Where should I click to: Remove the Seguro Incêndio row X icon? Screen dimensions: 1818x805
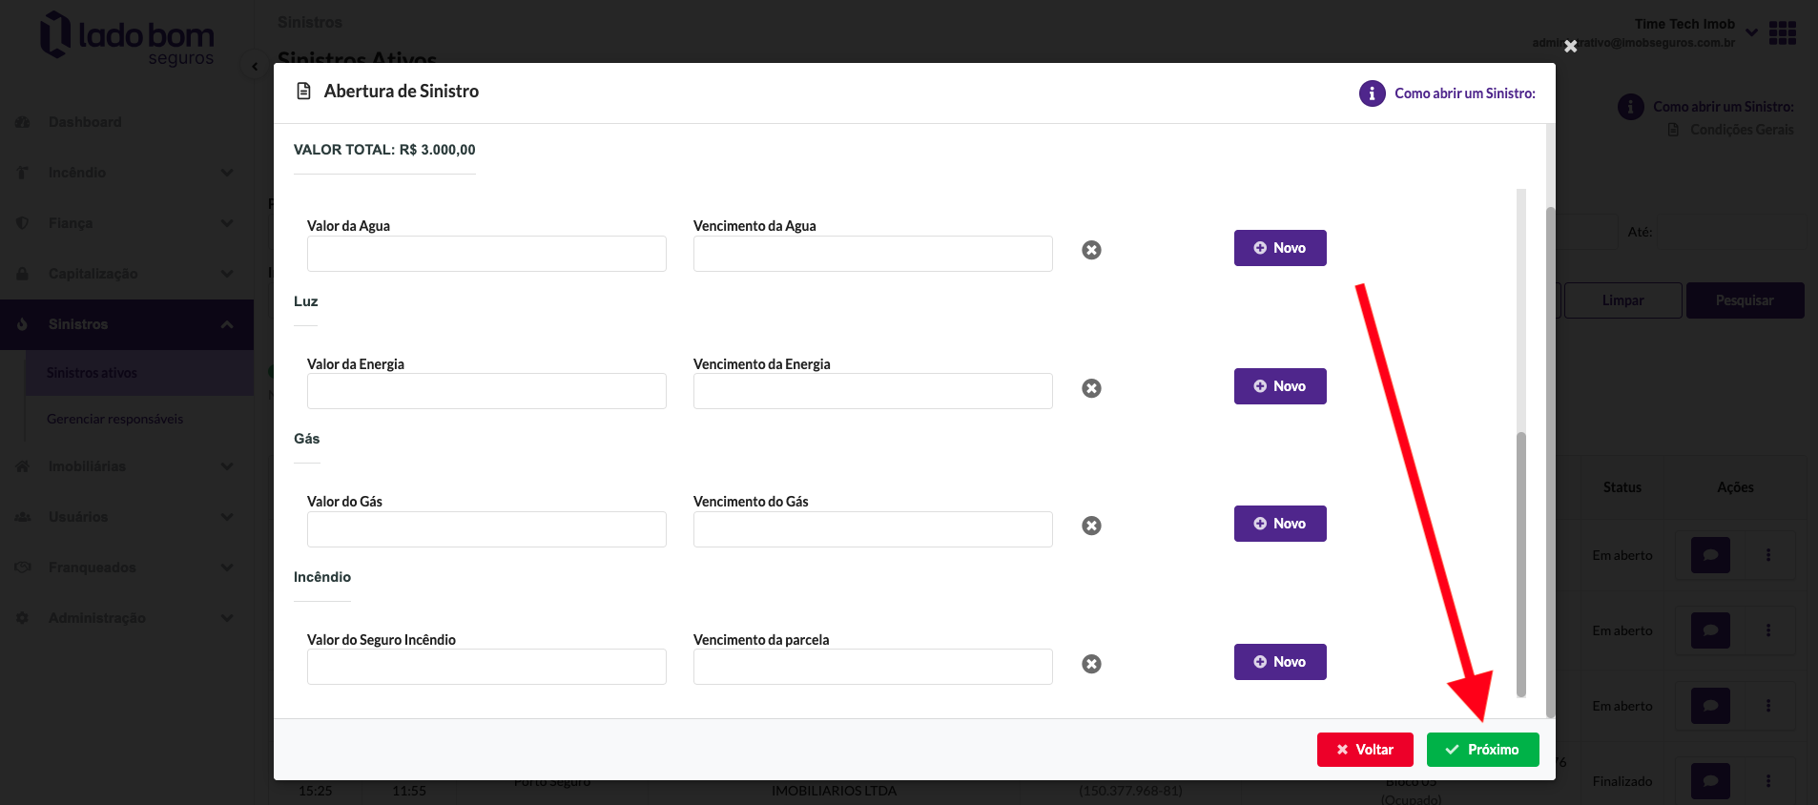click(1091, 664)
